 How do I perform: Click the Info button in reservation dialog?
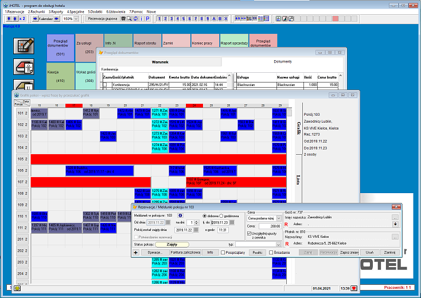[210, 252]
